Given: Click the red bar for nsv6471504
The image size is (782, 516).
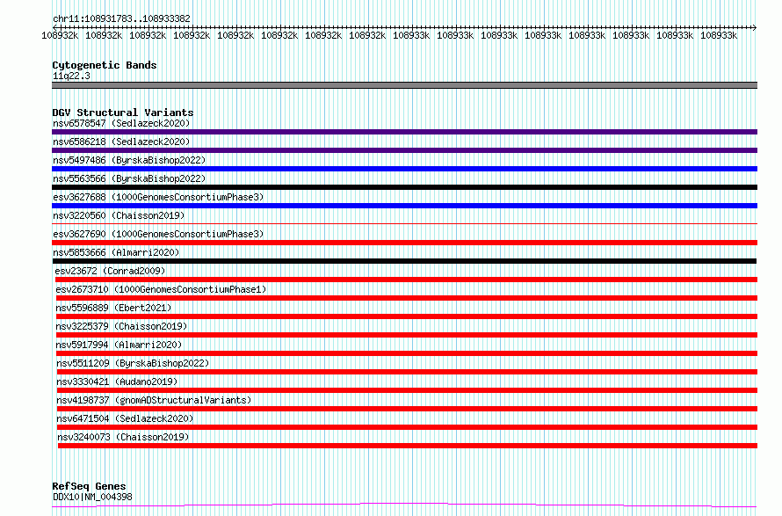Looking at the screenshot, I should (x=407, y=427).
